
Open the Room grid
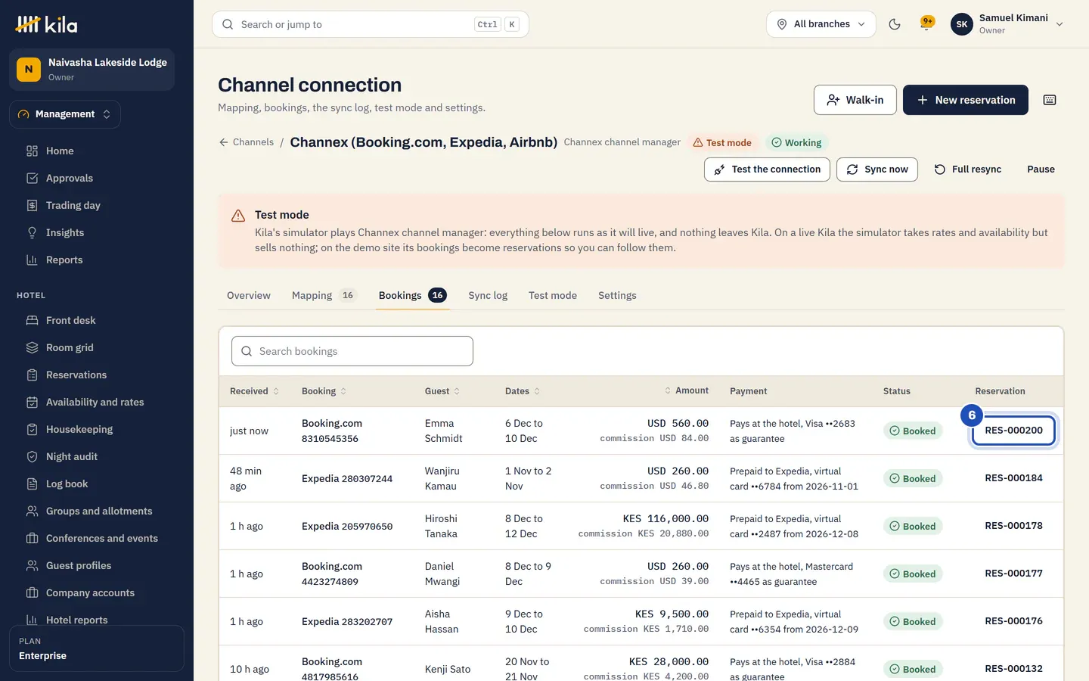coord(97,347)
